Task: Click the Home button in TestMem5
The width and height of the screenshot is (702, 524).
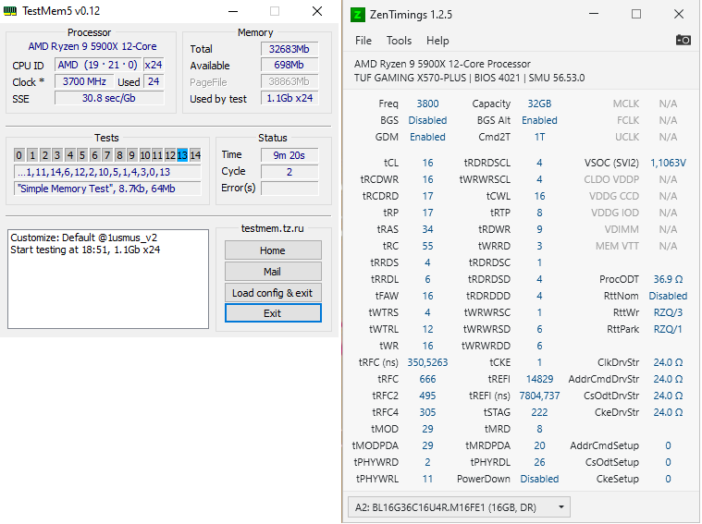Action: pyautogui.click(x=273, y=250)
